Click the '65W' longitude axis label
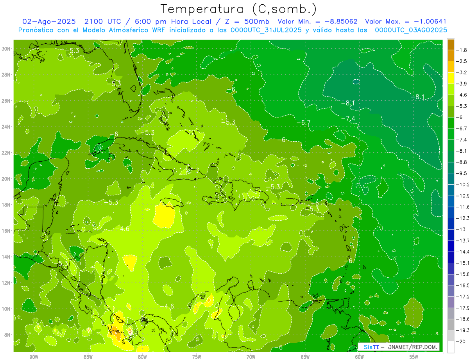Image resolution: width=469 pixels, height=362 pixels. [305, 357]
